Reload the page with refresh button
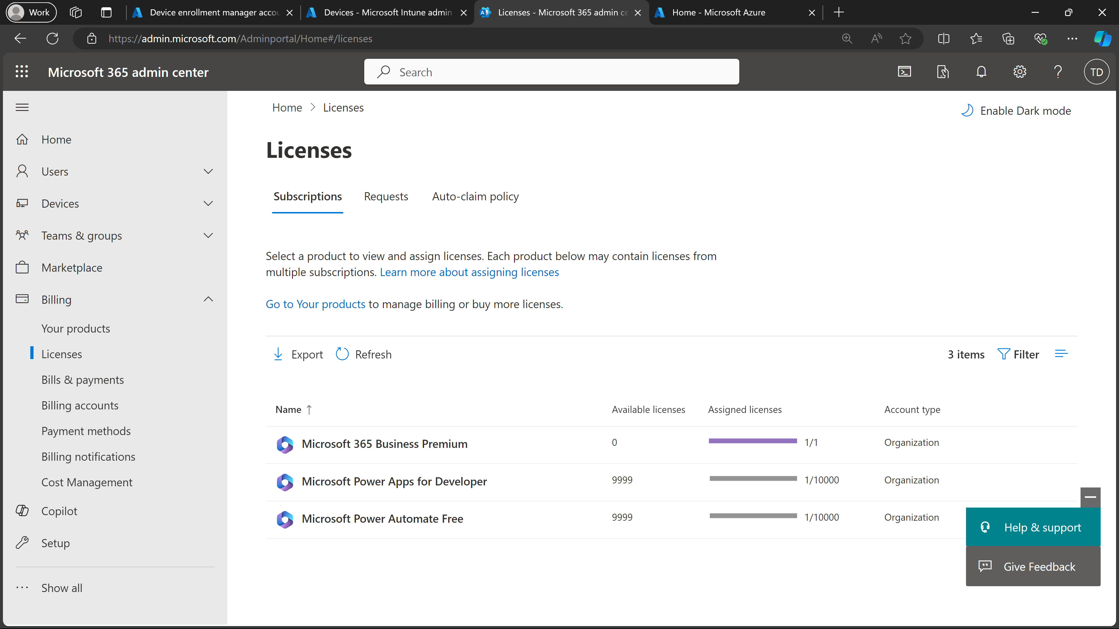This screenshot has width=1119, height=629. 52,38
